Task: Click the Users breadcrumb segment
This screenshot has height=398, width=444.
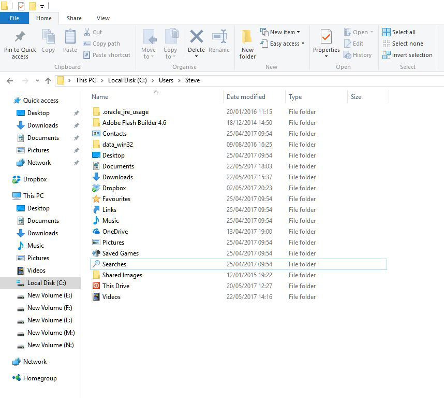Action: [x=166, y=80]
